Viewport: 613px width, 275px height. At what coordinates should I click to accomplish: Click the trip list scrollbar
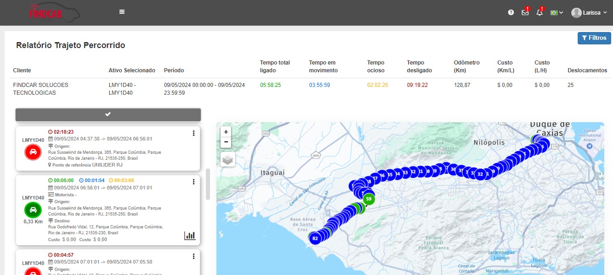(208, 184)
